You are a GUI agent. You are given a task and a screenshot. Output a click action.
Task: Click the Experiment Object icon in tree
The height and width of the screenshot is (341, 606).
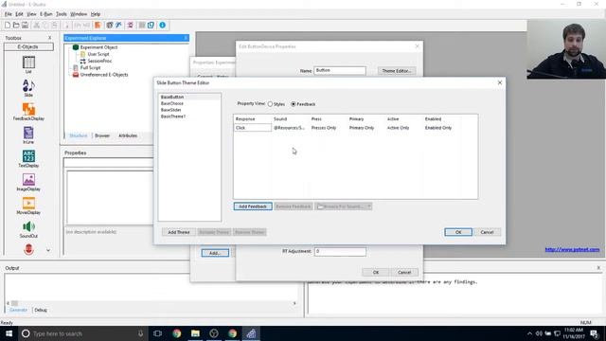pos(76,47)
